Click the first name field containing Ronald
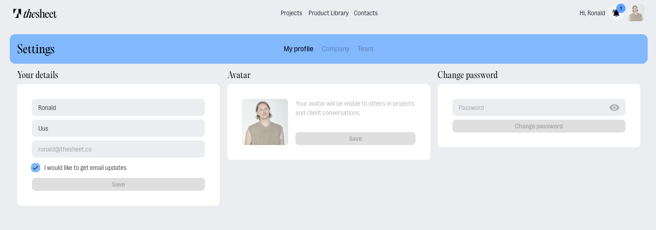Image resolution: width=656 pixels, height=230 pixels. (x=118, y=108)
